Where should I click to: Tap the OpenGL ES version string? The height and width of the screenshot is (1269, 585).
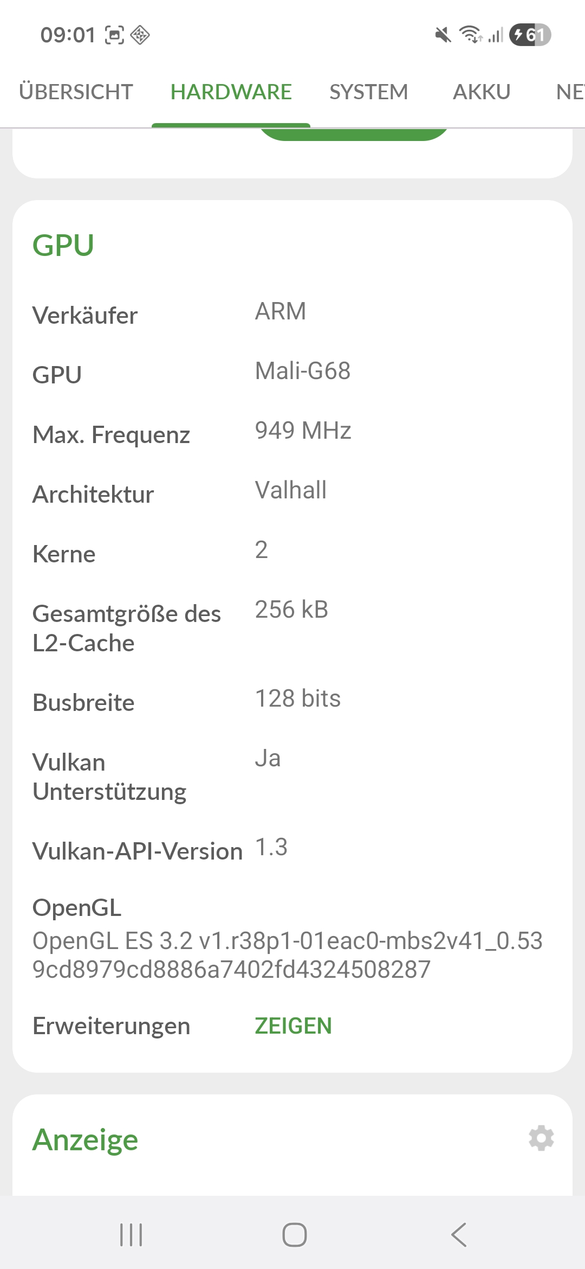pos(287,955)
